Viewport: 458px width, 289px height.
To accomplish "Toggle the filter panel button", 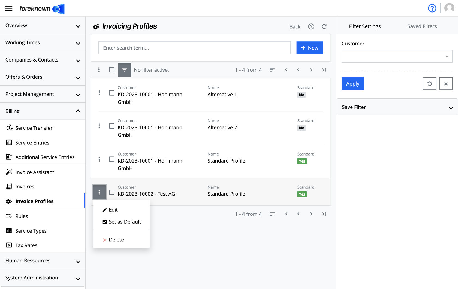I will coord(125,70).
